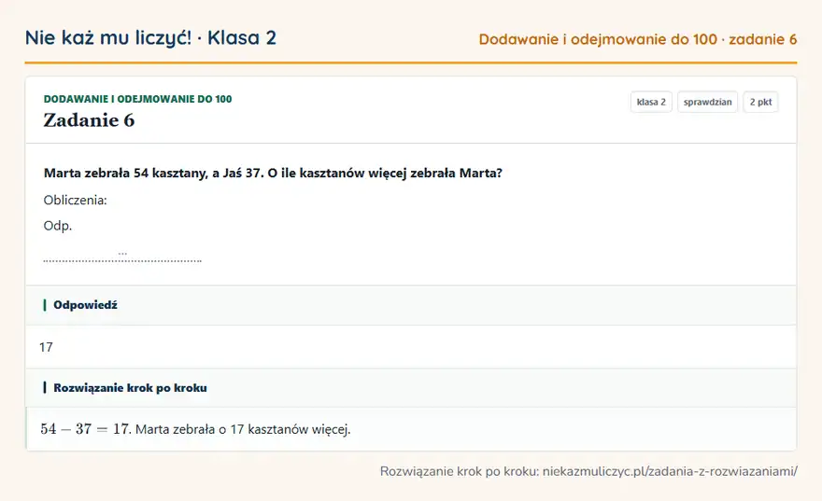The height and width of the screenshot is (501, 822).
Task: Click the question text about Marta's chestnuts
Action: [273, 174]
